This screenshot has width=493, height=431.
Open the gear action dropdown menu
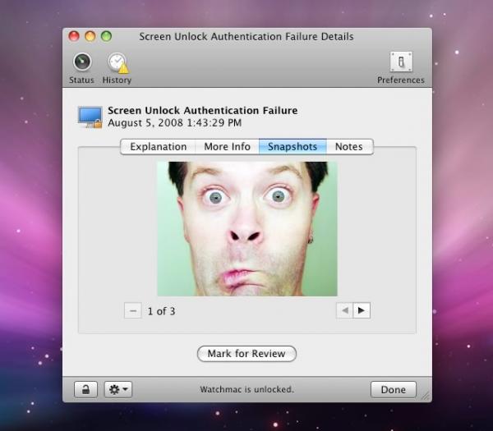click(x=118, y=390)
